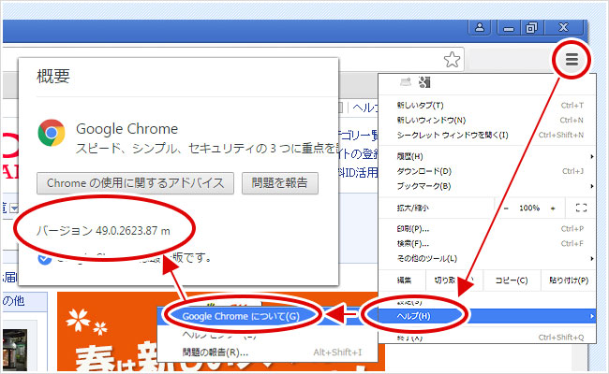This screenshot has height=374, width=609.
Task: Click the 問題を報告 button
Action: click(x=279, y=183)
